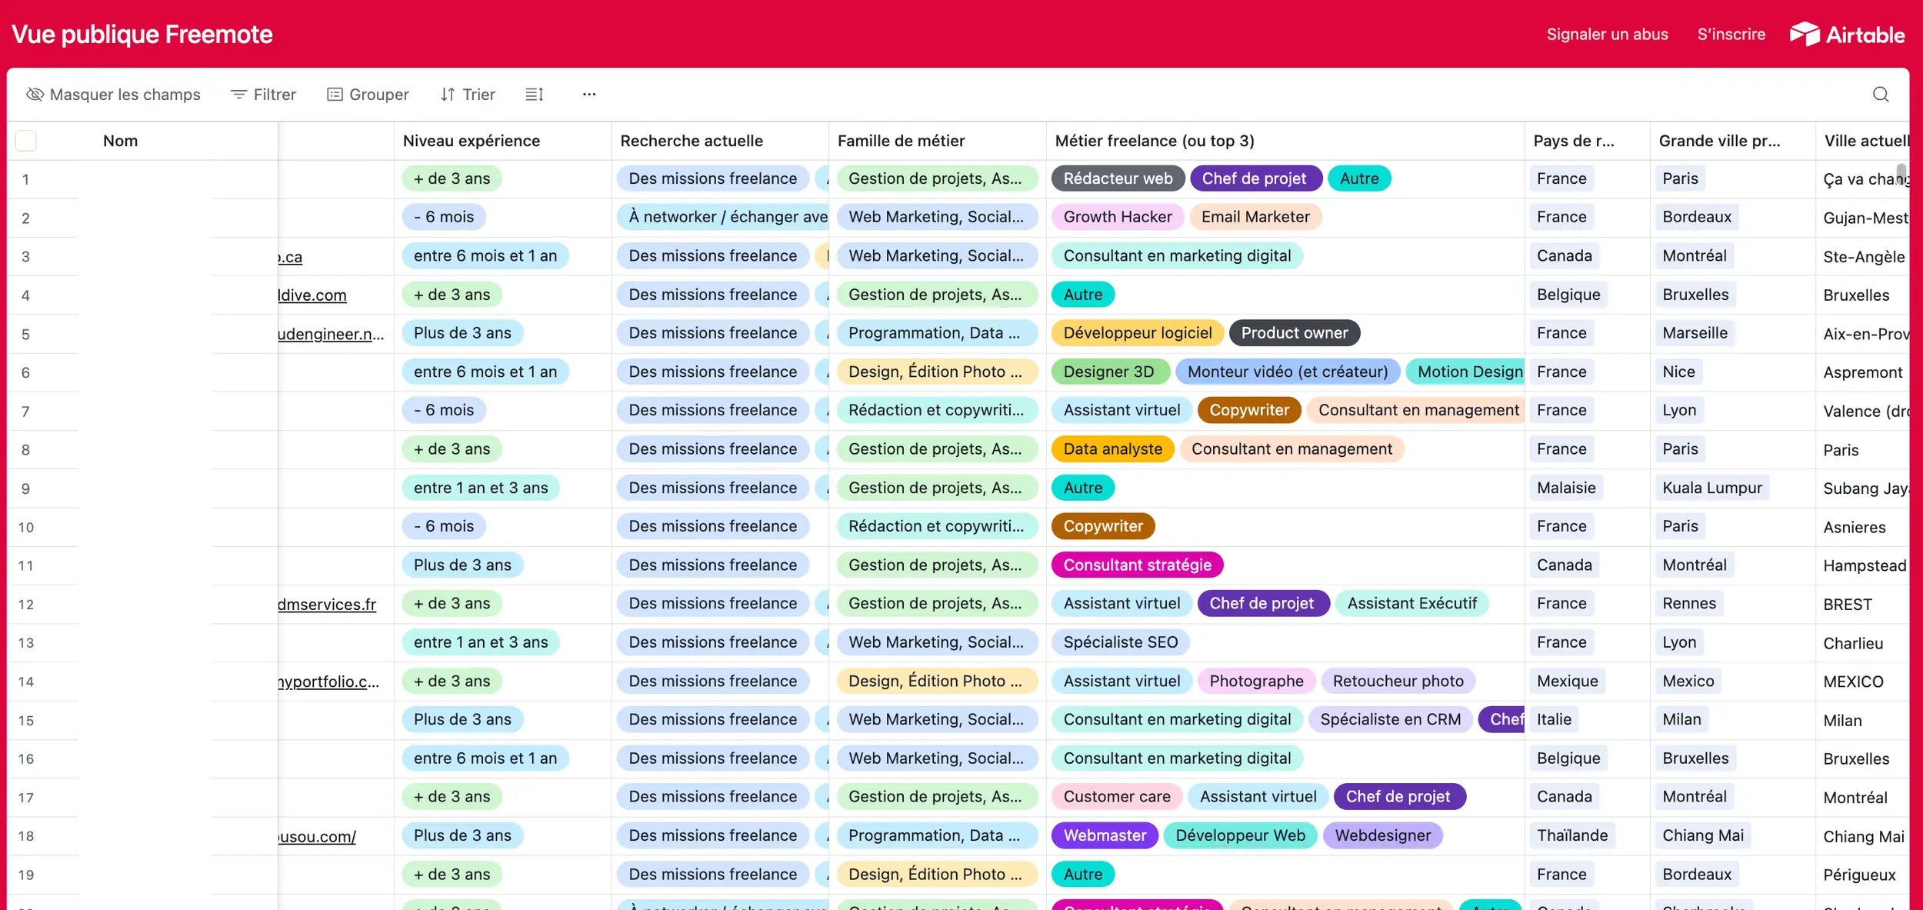The image size is (1923, 910).
Task: Open the dmservices.fr website link
Action: click(x=327, y=605)
